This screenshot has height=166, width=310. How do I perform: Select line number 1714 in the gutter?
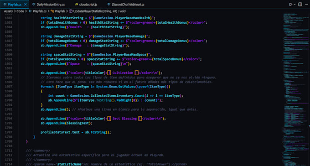tap(8, 164)
